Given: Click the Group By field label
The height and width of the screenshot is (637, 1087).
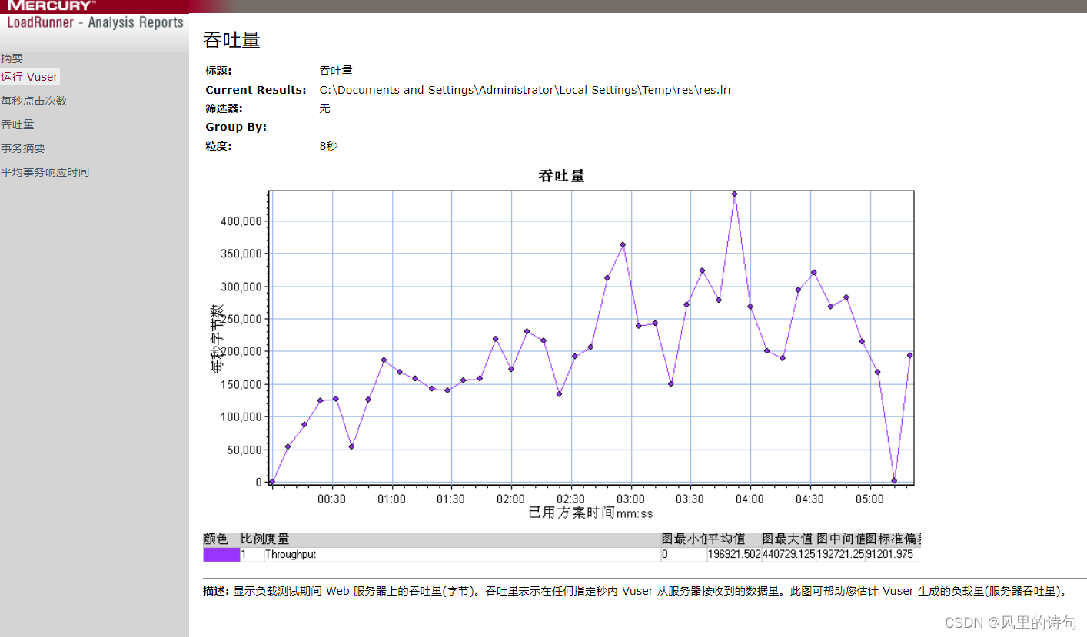Looking at the screenshot, I should click(236, 127).
